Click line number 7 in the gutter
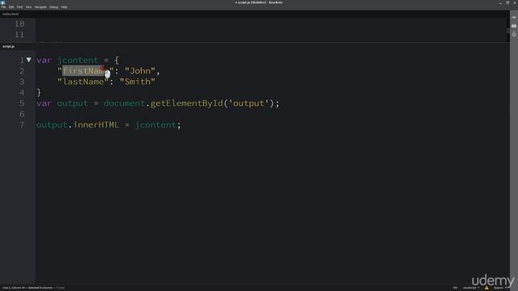Viewport: 518px width, 291px height. (x=22, y=125)
